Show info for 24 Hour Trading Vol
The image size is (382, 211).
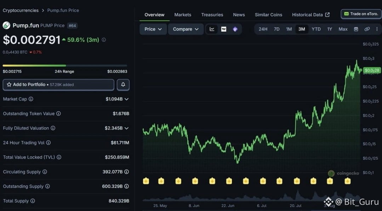[x=49, y=143]
